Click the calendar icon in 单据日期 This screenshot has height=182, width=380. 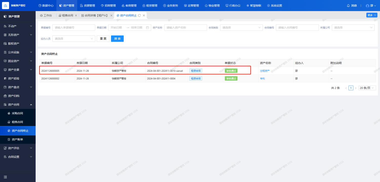[x=147, y=27]
